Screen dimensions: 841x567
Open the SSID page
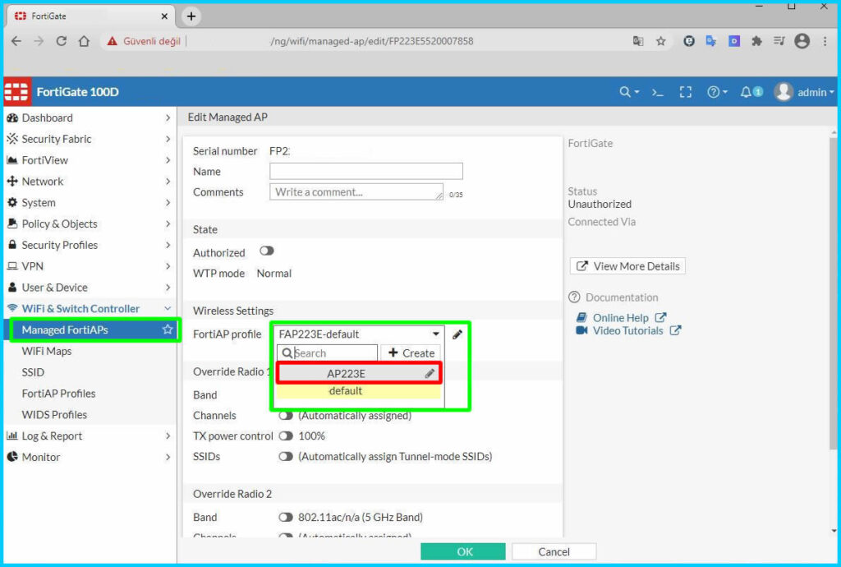(33, 372)
